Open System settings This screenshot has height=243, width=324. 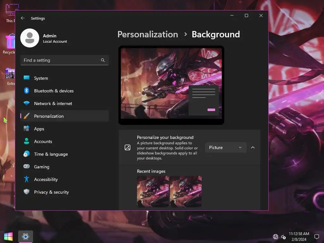pos(65,78)
